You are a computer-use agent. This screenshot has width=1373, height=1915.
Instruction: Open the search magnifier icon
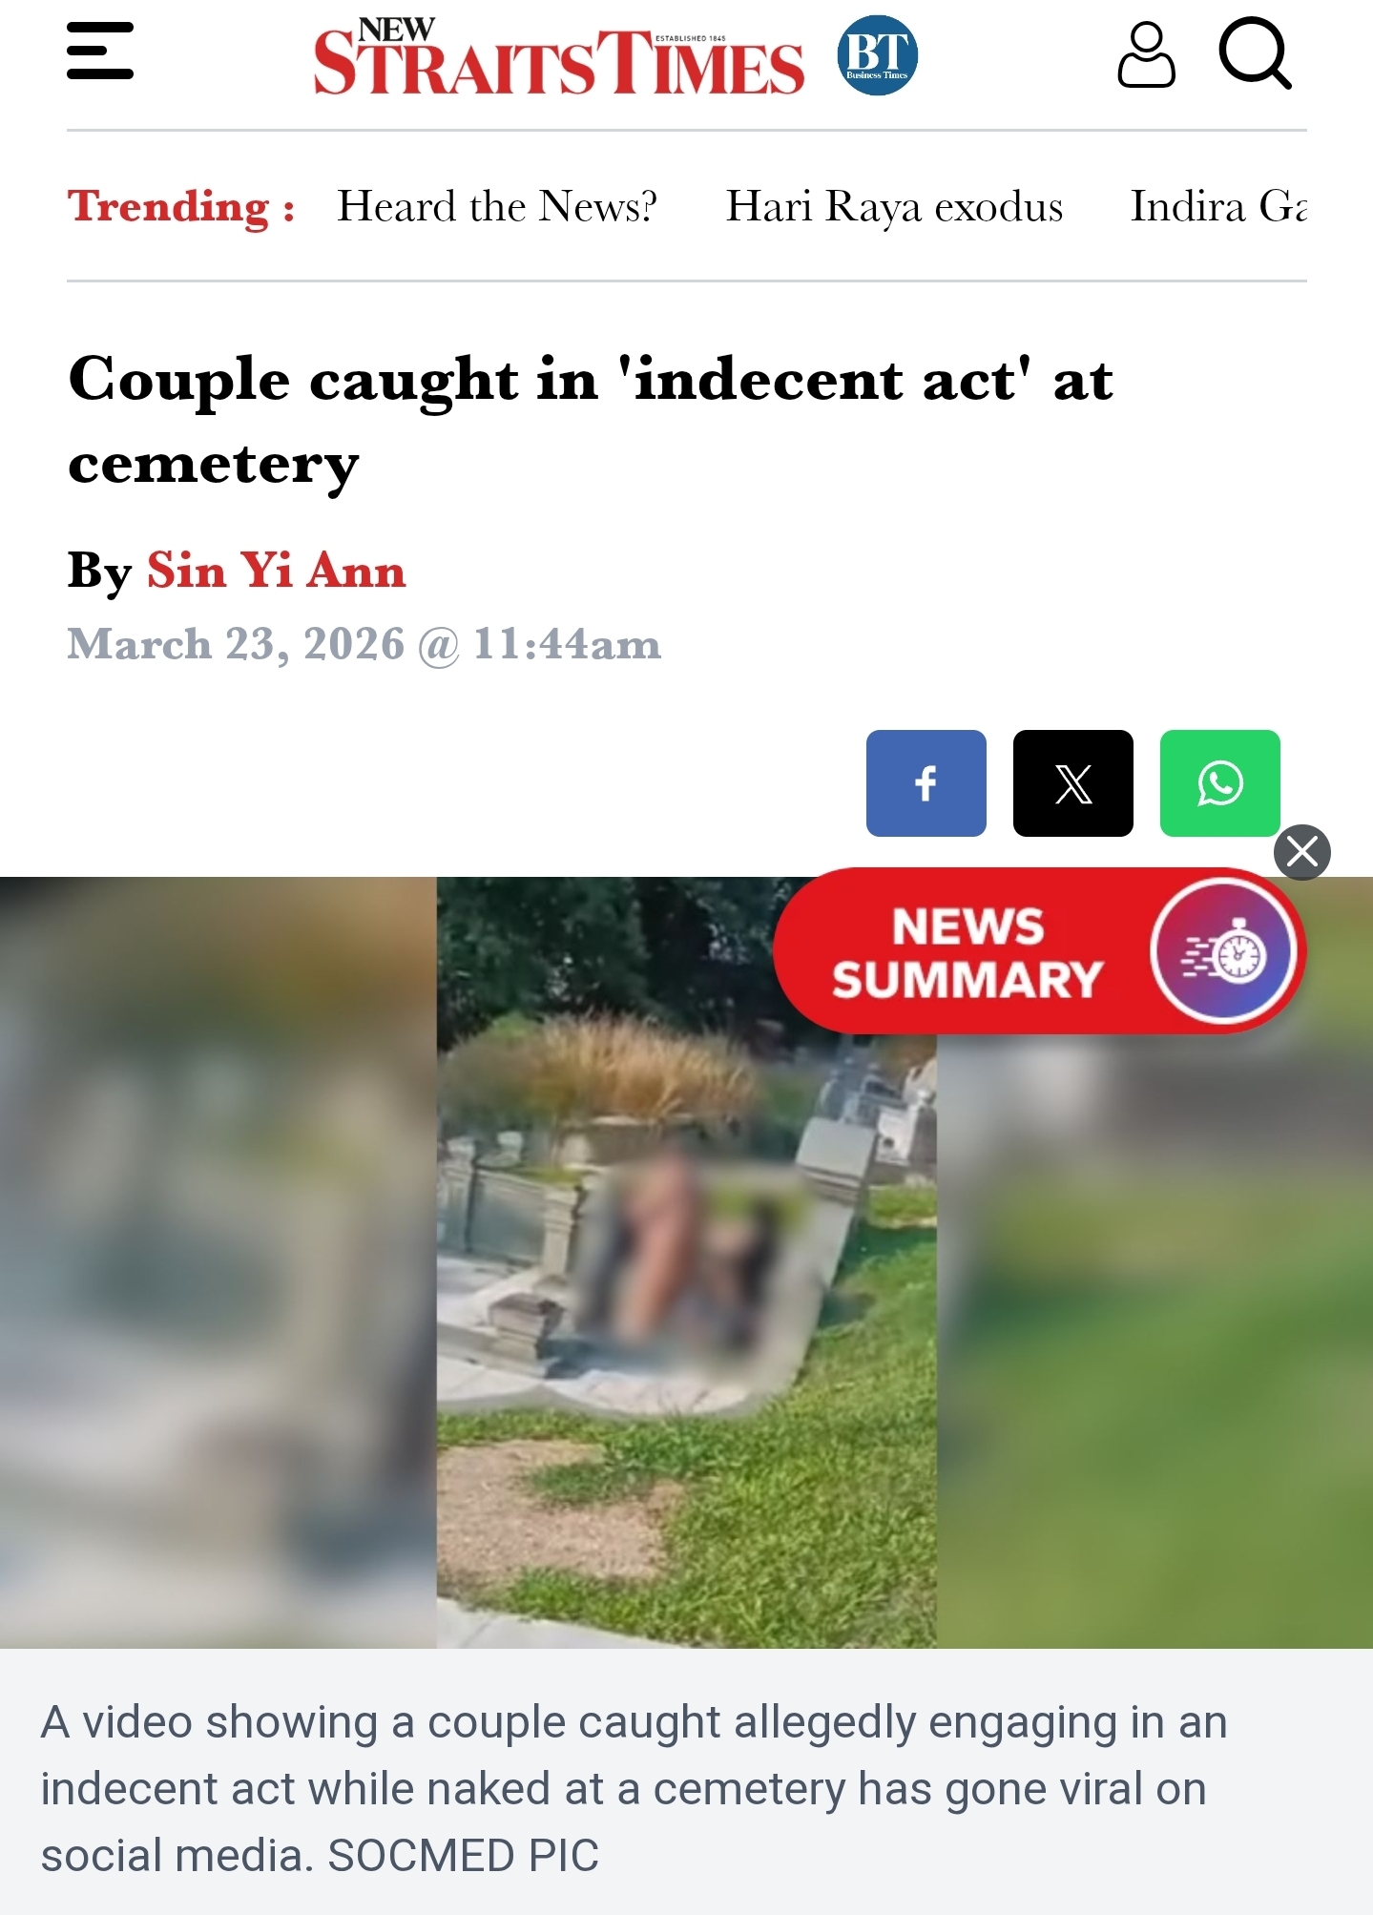pyautogui.click(x=1256, y=53)
